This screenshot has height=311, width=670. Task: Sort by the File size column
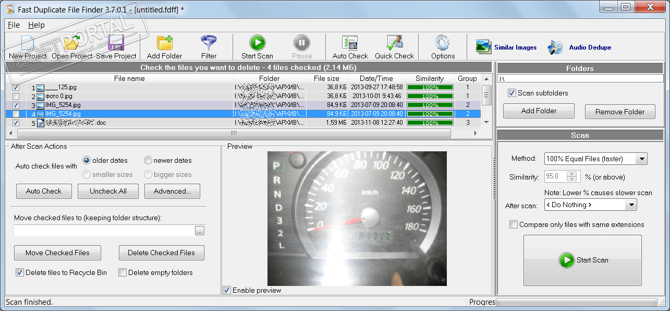[x=326, y=78]
